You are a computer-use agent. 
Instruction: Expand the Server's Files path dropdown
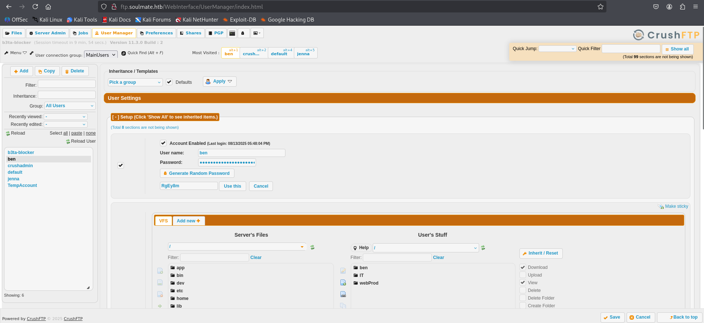point(302,247)
